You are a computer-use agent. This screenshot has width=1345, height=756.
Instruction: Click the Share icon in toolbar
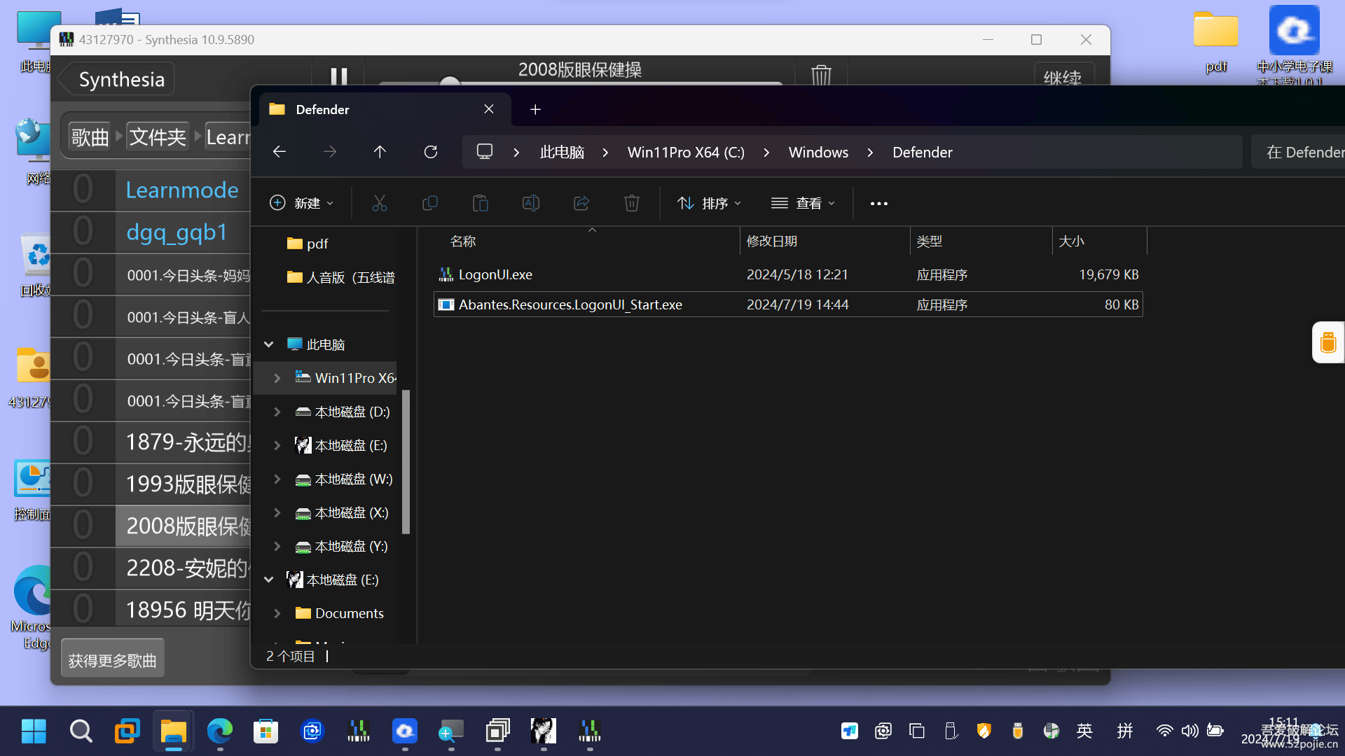581,203
